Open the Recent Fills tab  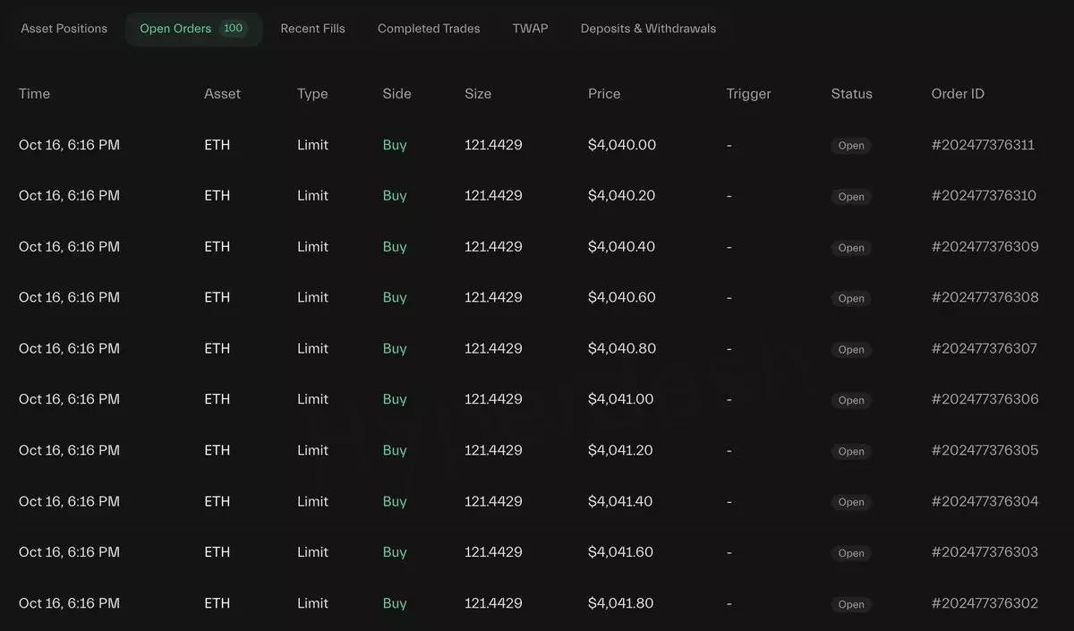(312, 29)
